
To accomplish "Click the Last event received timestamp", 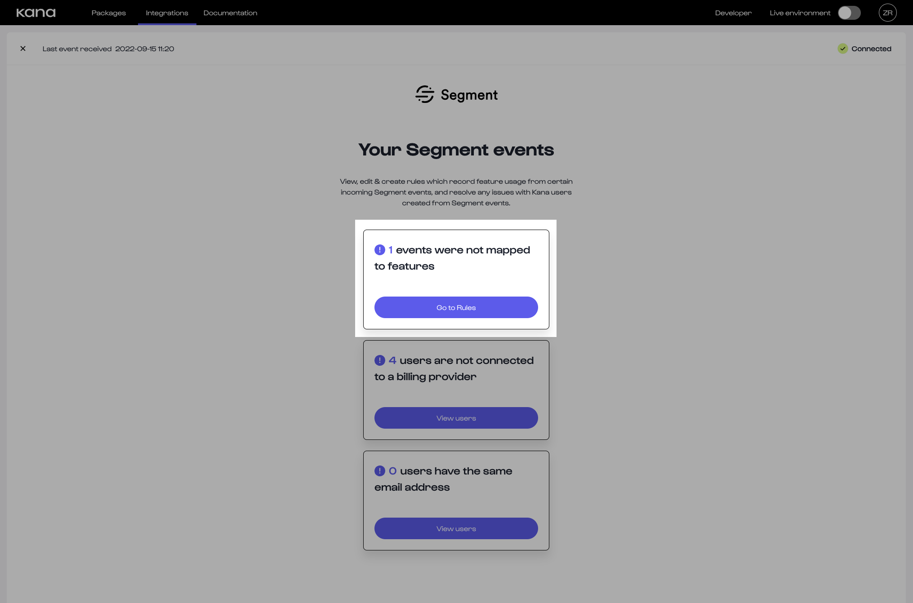I will [144, 49].
